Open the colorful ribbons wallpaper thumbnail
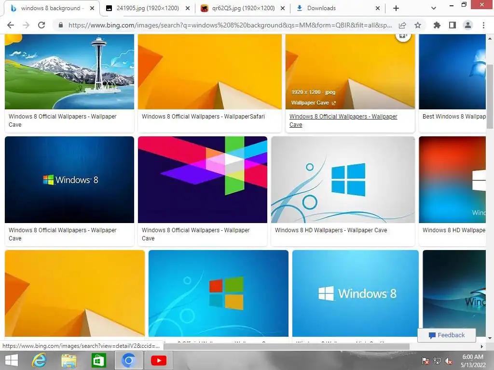This screenshot has height=370, width=494. pyautogui.click(x=203, y=180)
